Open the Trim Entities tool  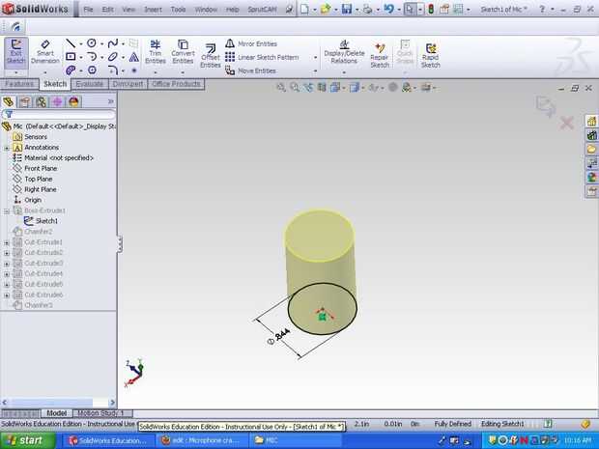[x=156, y=52]
